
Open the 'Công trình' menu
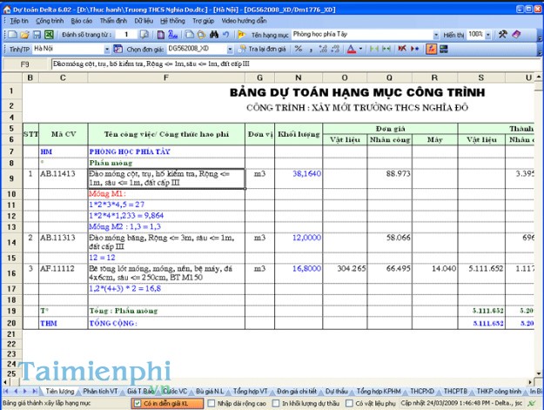[x=50, y=19]
